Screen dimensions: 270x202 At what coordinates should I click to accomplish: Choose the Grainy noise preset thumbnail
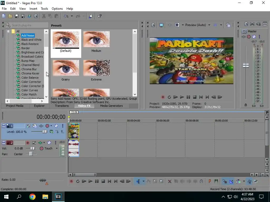tap(66, 68)
